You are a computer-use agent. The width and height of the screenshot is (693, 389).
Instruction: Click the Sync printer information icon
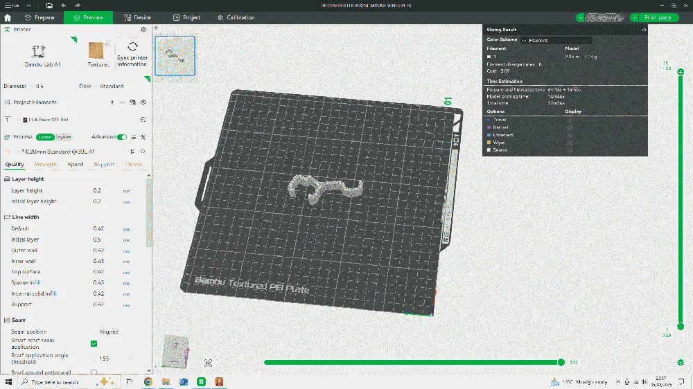(x=132, y=47)
